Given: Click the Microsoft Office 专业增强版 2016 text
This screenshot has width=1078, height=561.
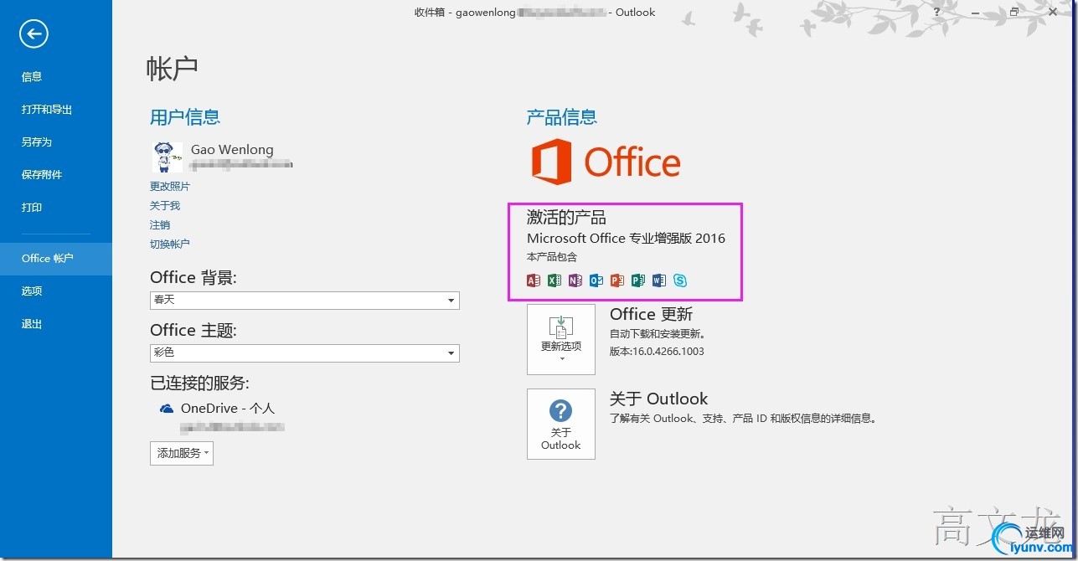Looking at the screenshot, I should [627, 239].
